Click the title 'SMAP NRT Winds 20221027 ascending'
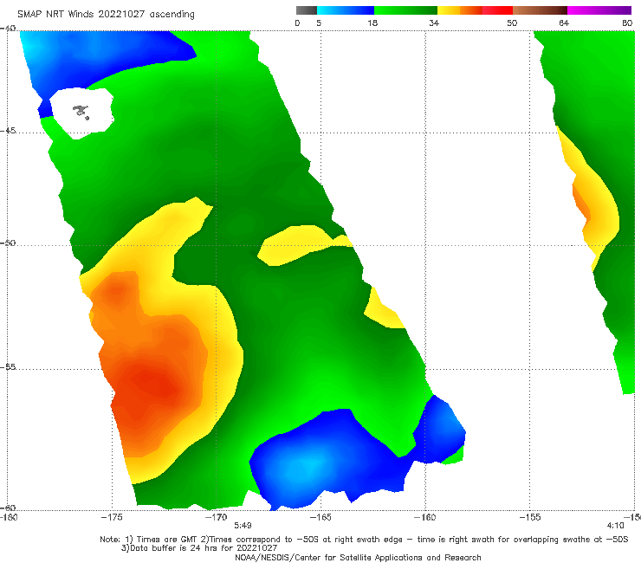This screenshot has height=563, width=641. tap(106, 15)
